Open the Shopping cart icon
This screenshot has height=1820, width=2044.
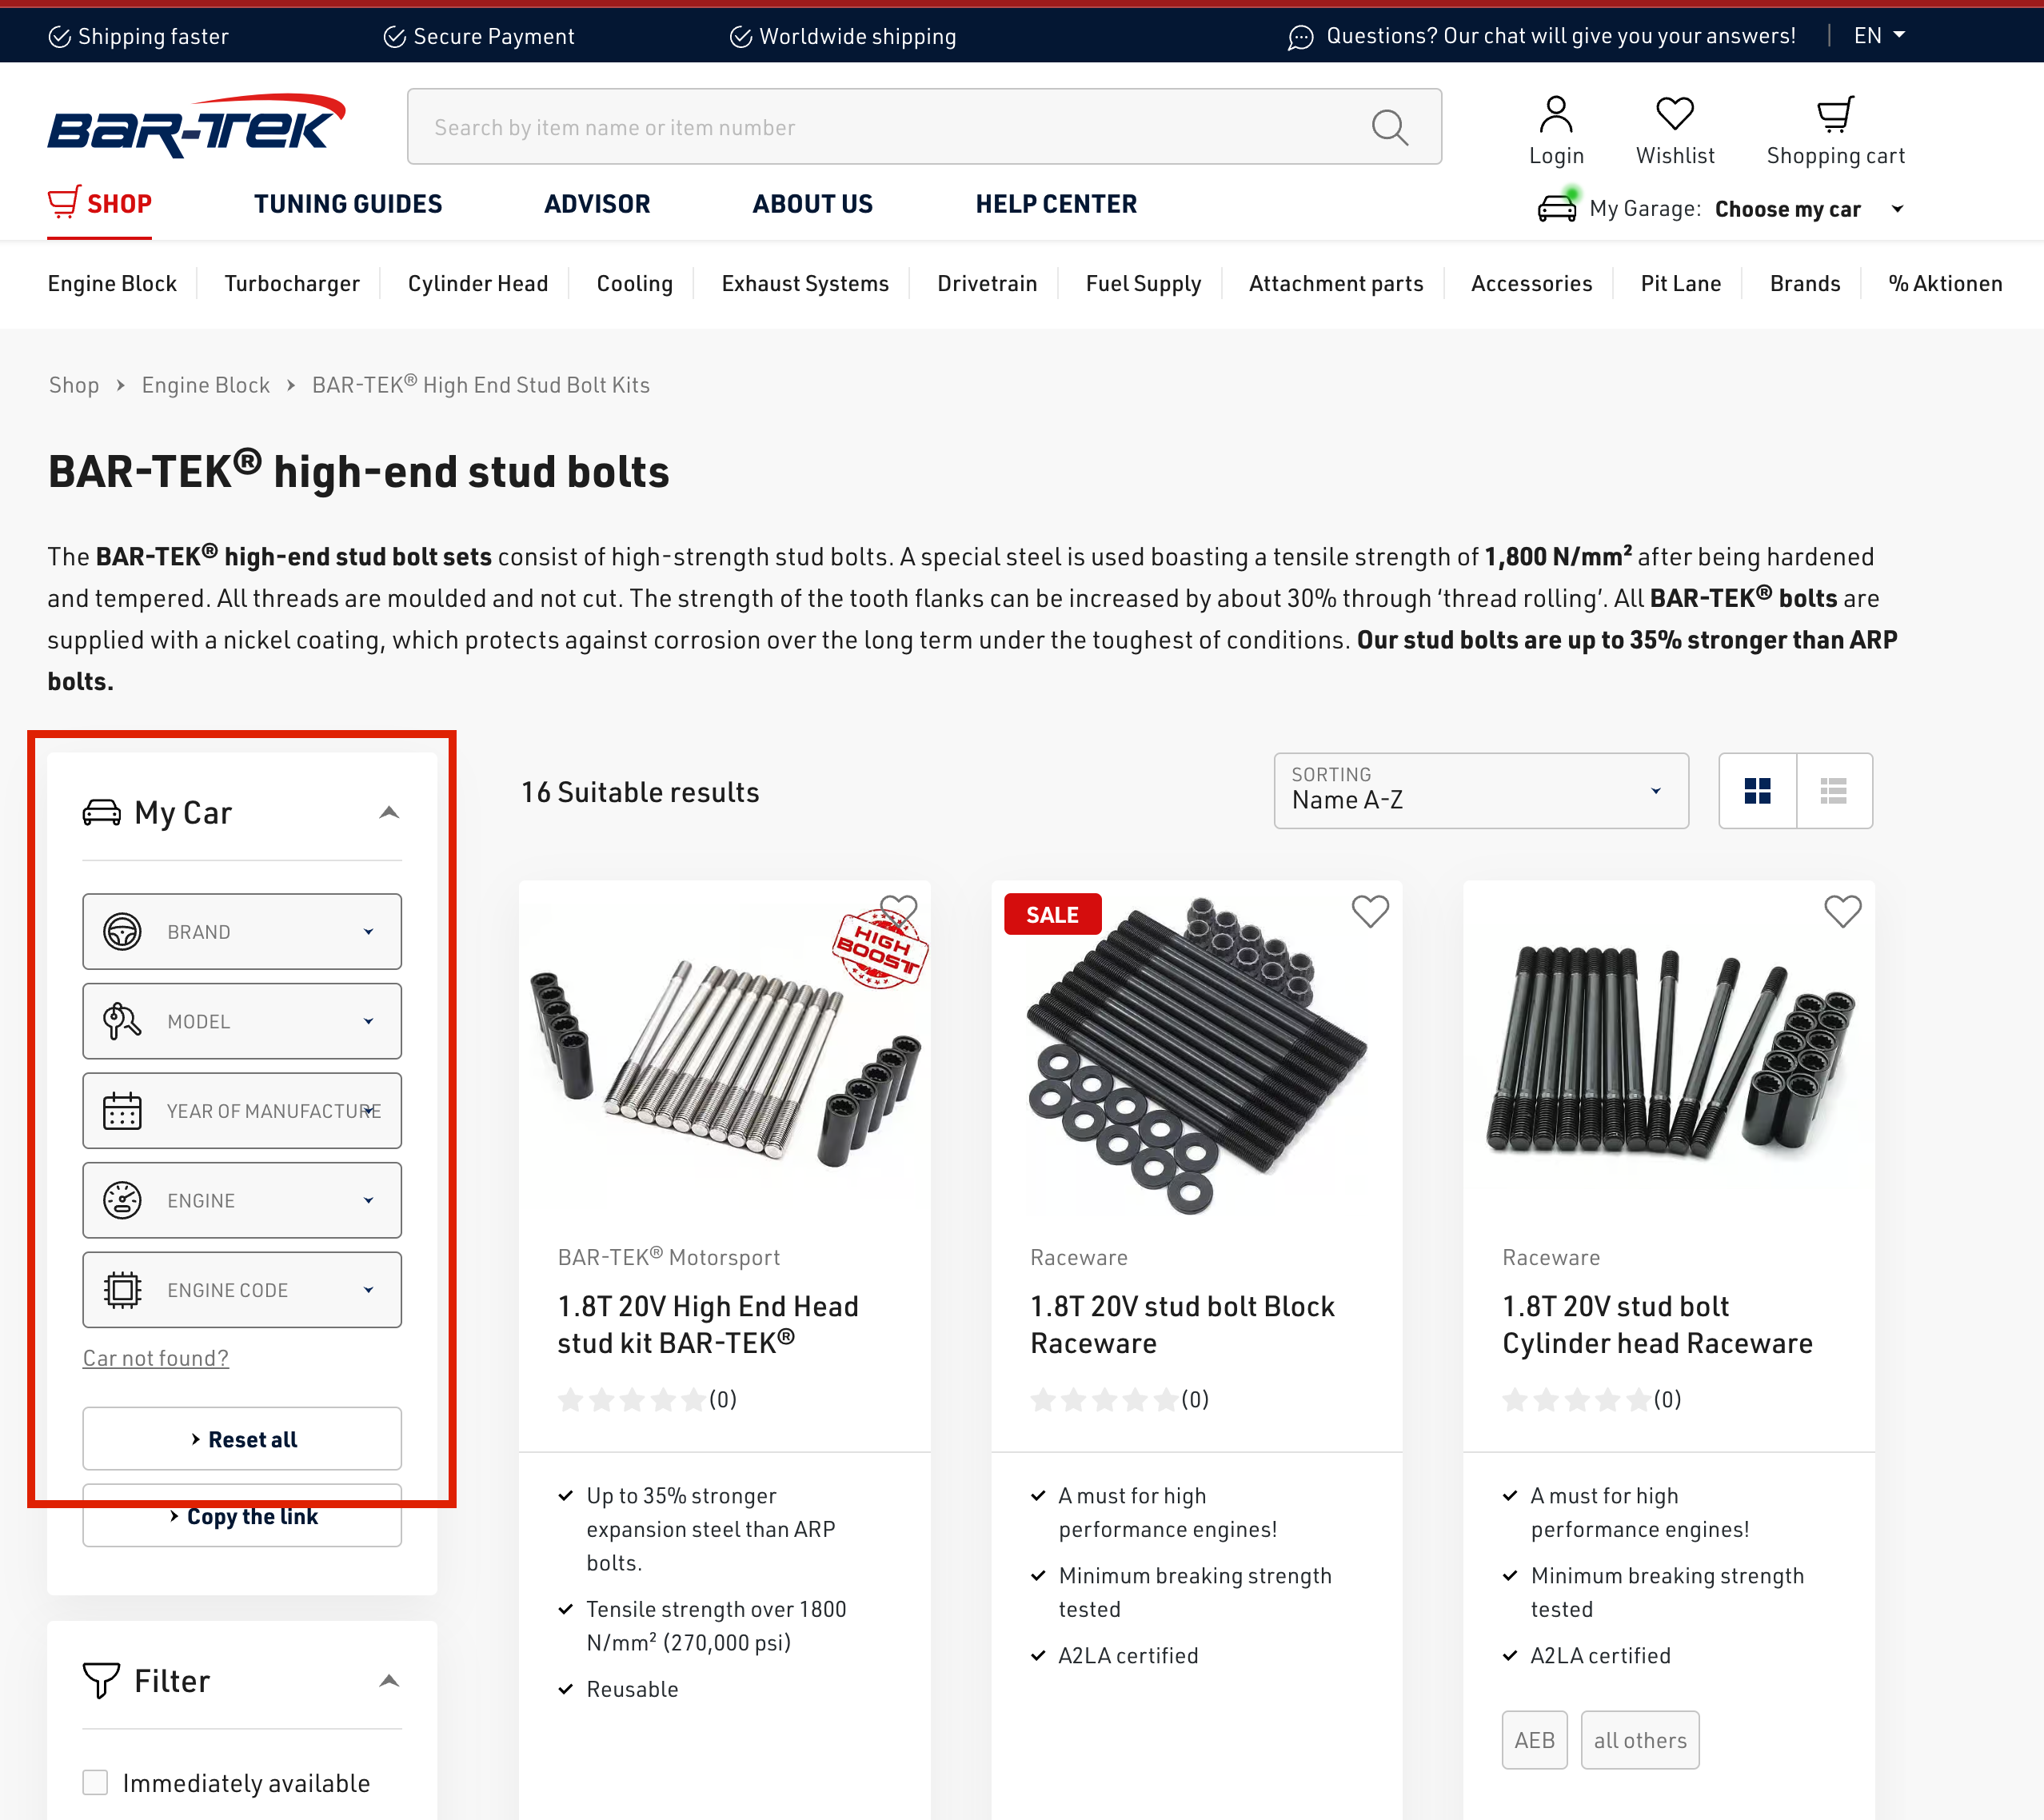tap(1835, 115)
